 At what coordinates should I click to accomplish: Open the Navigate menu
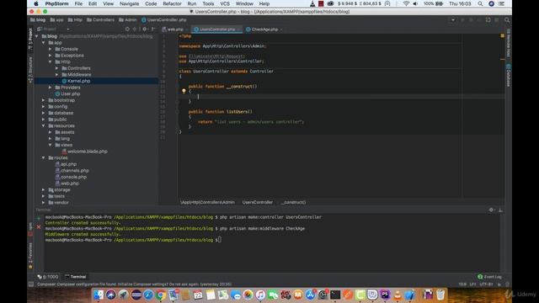click(129, 3)
